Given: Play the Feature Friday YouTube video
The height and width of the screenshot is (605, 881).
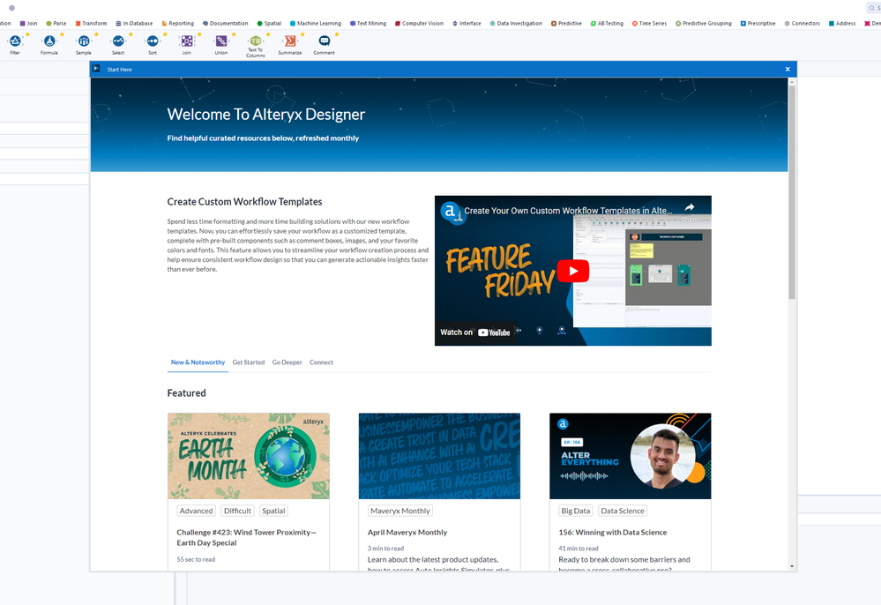Looking at the screenshot, I should (572, 271).
